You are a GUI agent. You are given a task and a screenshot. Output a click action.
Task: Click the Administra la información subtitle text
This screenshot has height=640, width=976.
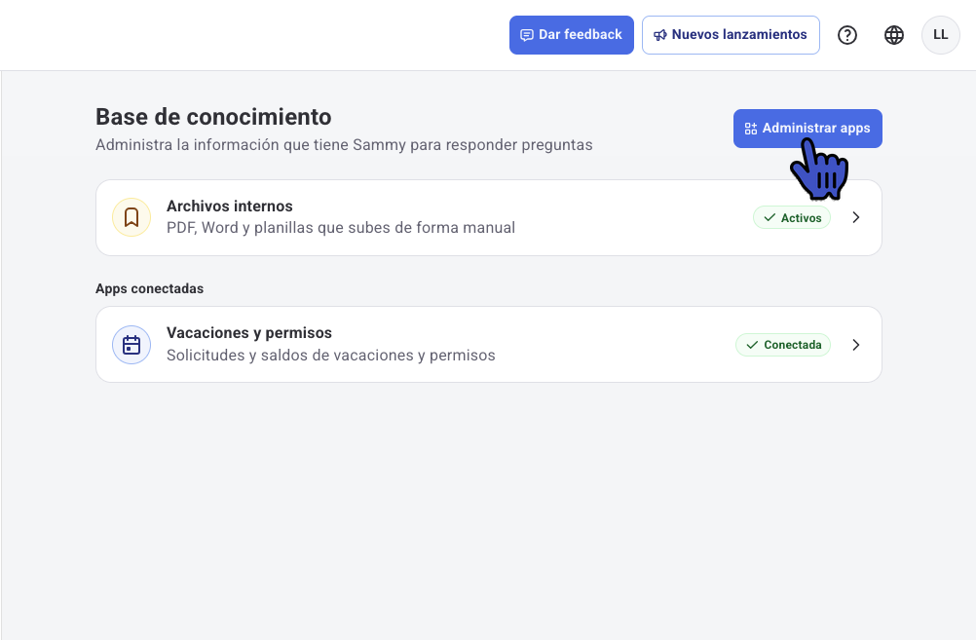344,145
